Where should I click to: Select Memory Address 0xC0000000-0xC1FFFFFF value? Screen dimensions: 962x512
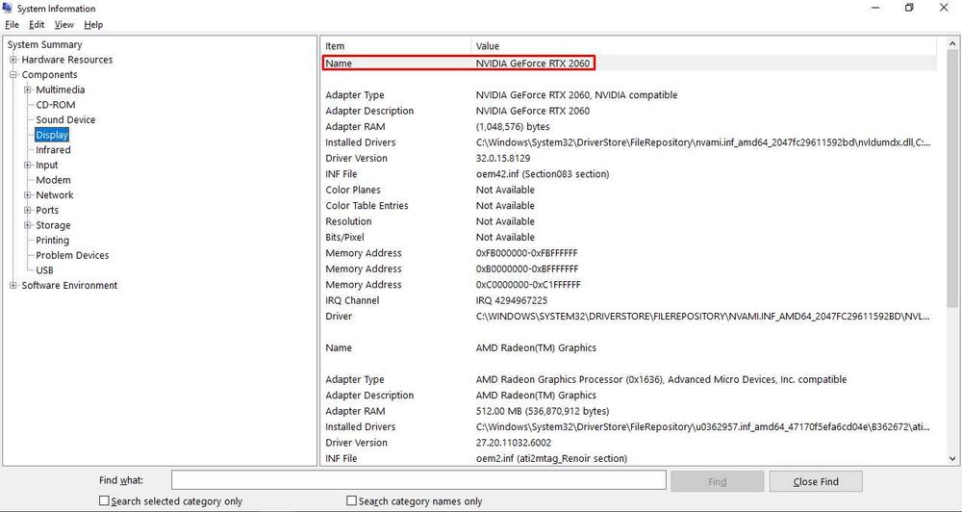point(528,285)
